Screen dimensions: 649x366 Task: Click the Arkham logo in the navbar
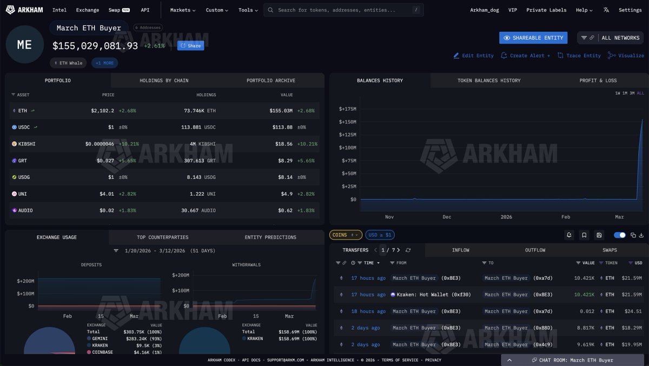[x=25, y=10]
